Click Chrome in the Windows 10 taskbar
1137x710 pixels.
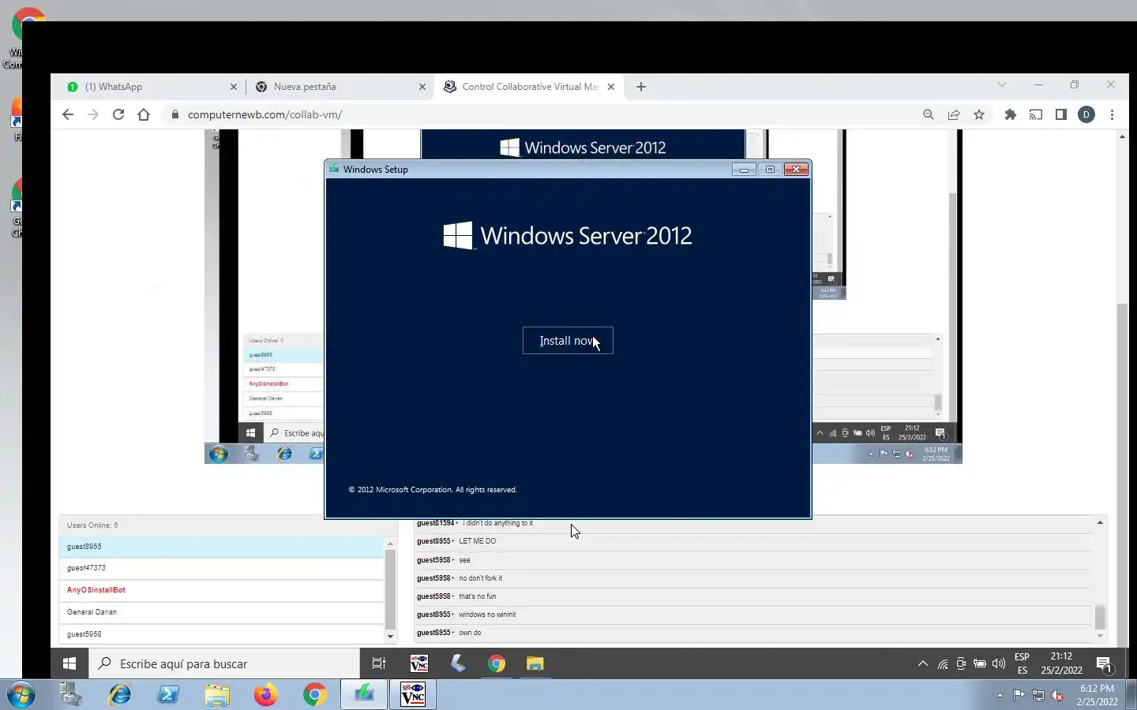[497, 664]
